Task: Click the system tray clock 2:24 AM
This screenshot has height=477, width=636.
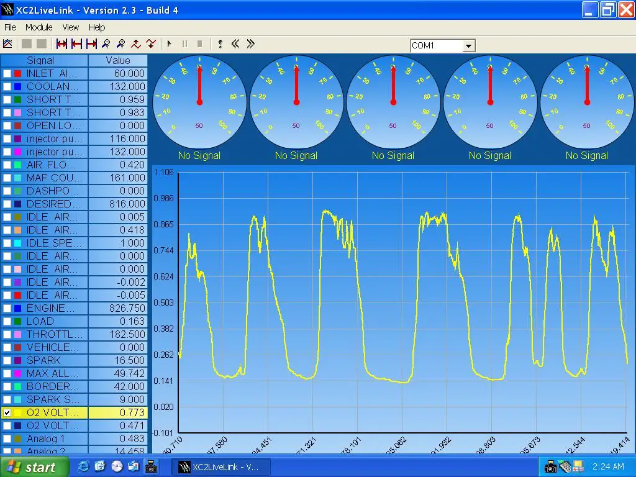Action: (x=608, y=467)
